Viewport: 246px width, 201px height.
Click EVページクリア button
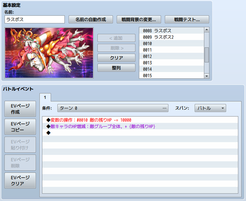pyautogui.click(x=20, y=181)
